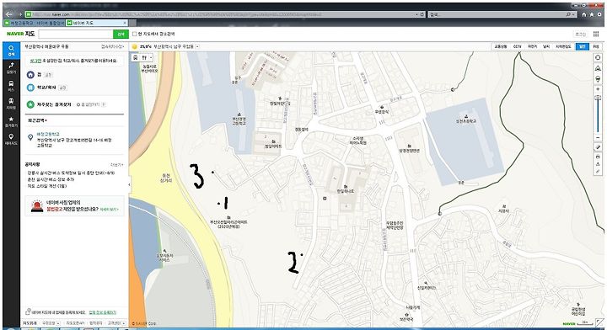Collapse the left panel using its edge handle
Viewport: 607px width, 330px height.
[130, 184]
